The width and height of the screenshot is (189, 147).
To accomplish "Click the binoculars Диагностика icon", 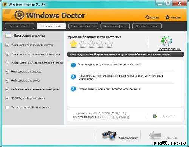I will (110, 135).
